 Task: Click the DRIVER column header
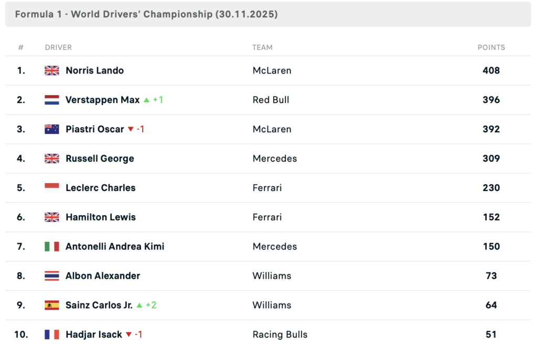point(58,47)
